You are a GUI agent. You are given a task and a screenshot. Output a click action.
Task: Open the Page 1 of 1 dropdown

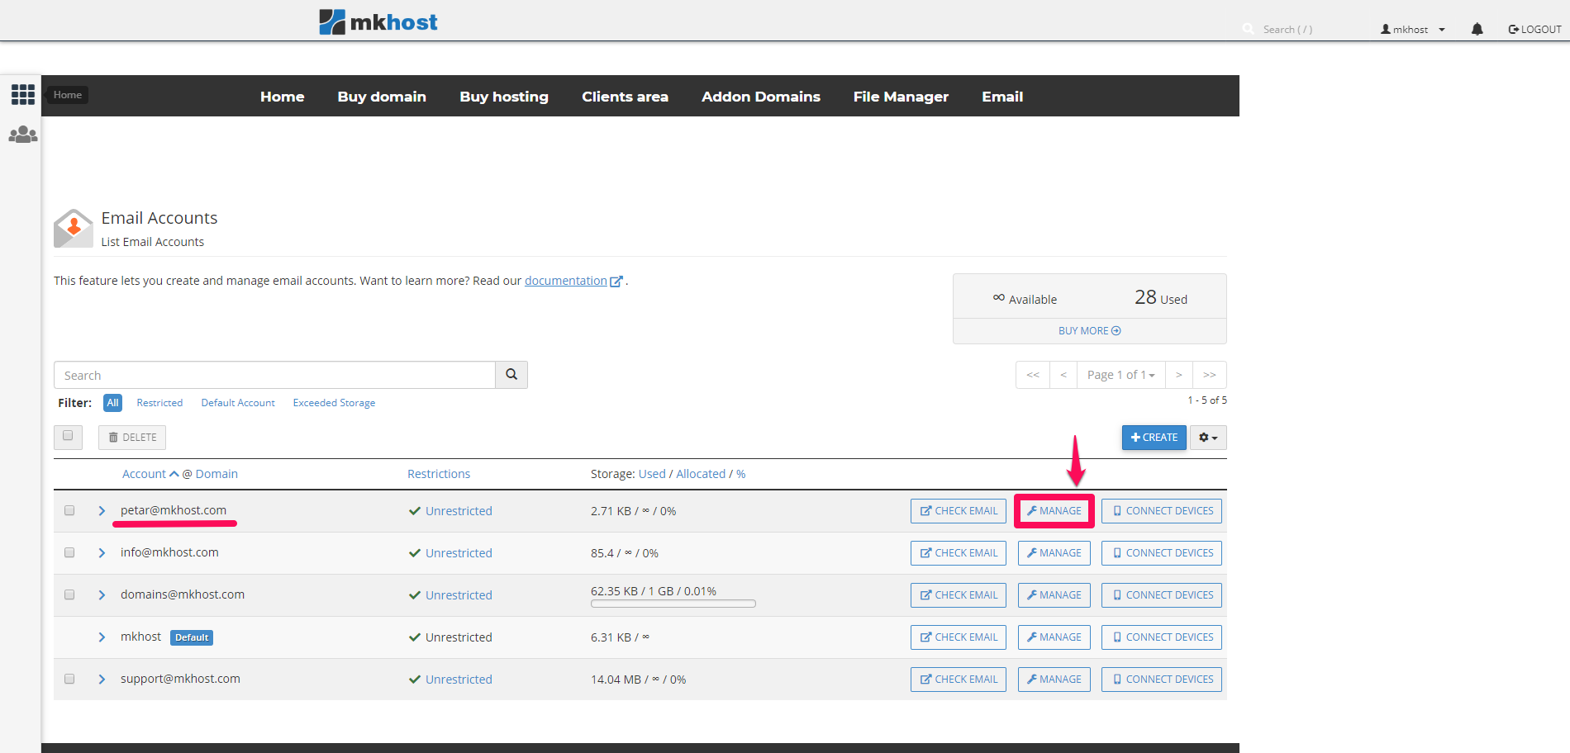(1121, 375)
